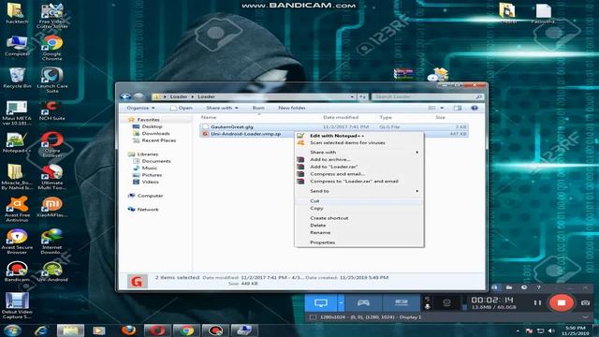
Task: Open Notepad++ desktop shortcut
Action: pos(17,142)
